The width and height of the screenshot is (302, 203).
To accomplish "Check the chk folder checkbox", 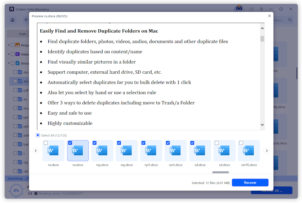I will pyautogui.click(x=15, y=171).
